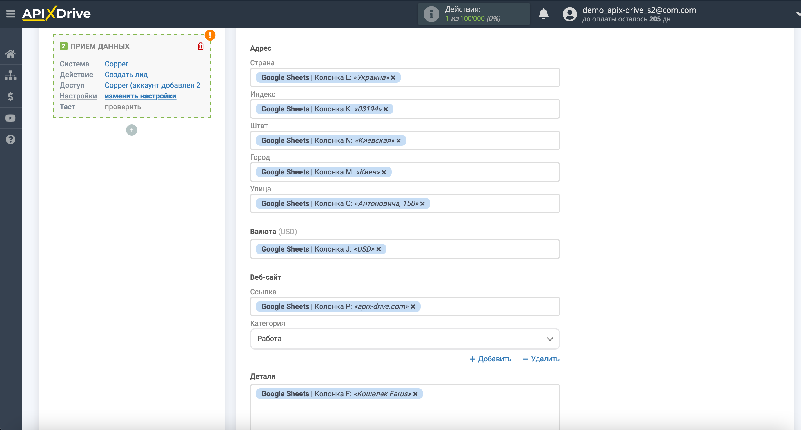Image resolution: width=801 pixels, height=430 pixels.
Task: Open the video tutorials sidebar icon
Action: pyautogui.click(x=11, y=118)
